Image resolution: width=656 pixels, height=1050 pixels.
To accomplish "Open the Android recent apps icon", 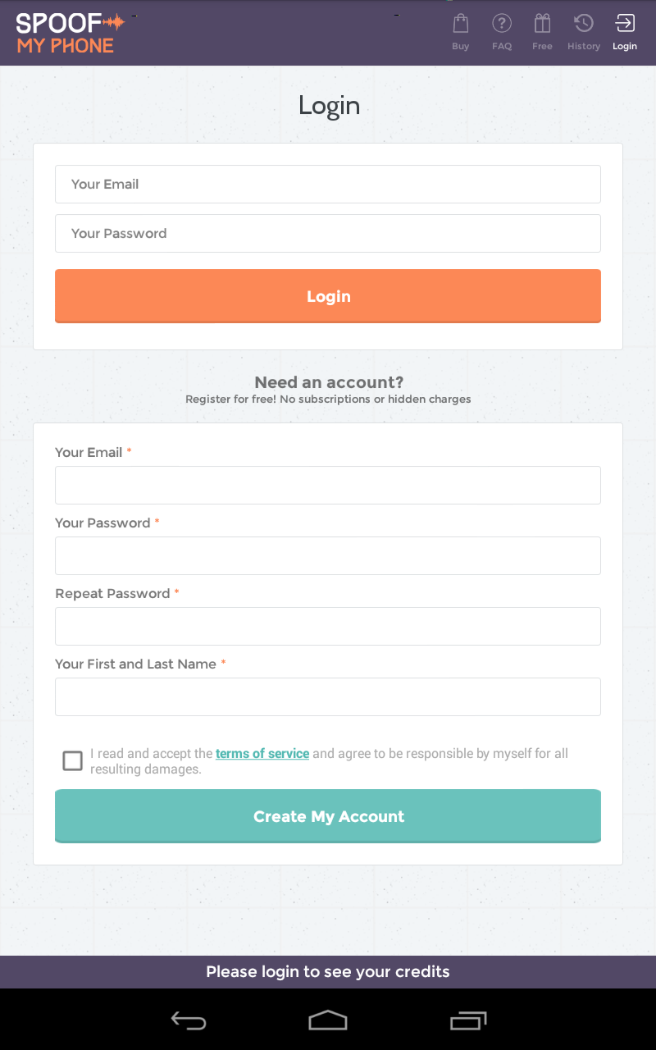I will click(468, 1020).
